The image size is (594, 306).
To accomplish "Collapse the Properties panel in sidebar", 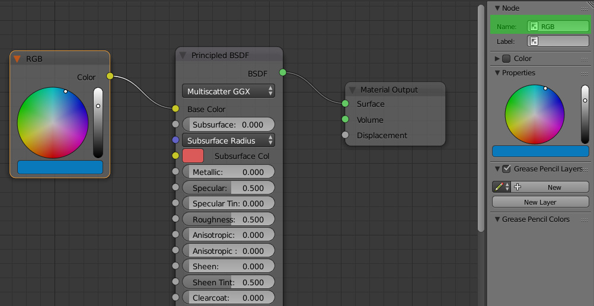I will (x=497, y=73).
